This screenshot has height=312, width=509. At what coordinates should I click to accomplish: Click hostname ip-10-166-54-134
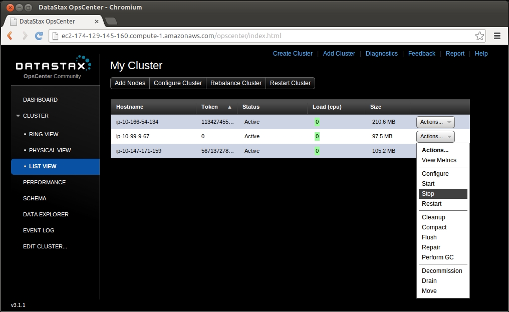tap(137, 122)
